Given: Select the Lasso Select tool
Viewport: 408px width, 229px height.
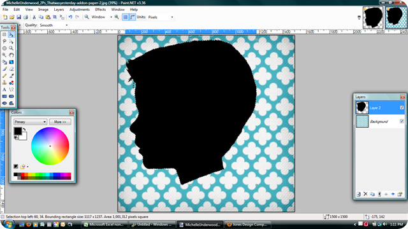Looking at the screenshot, I should pos(4,41).
